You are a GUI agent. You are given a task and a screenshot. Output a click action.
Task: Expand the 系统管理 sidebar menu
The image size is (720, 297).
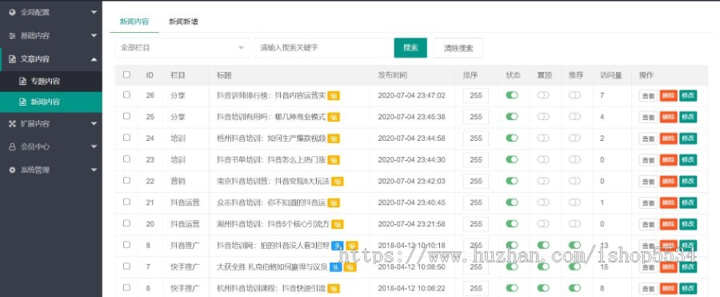tap(51, 170)
